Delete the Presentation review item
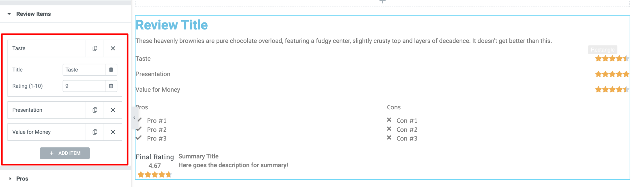Viewport: 631px width, 187px height. pos(113,110)
